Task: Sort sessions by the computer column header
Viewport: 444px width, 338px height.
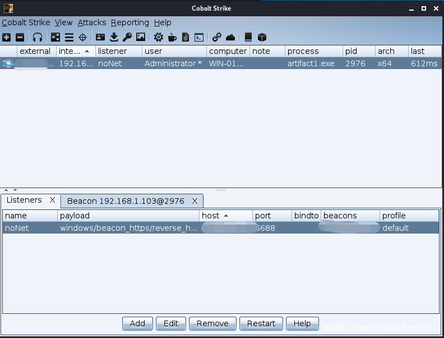Action: tap(228, 51)
